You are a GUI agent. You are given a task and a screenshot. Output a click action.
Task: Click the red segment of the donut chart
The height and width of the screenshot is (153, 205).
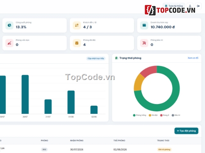pos(150,71)
